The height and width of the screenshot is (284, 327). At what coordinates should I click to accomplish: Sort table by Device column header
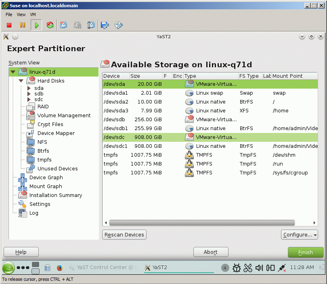pos(116,76)
